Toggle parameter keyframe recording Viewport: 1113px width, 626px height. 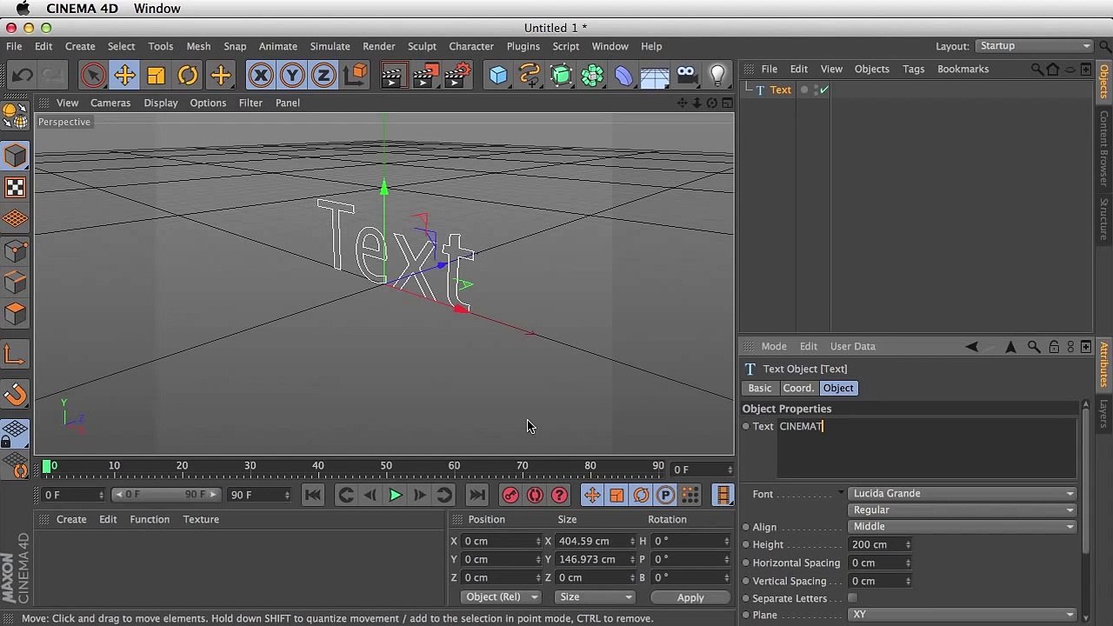coord(665,495)
